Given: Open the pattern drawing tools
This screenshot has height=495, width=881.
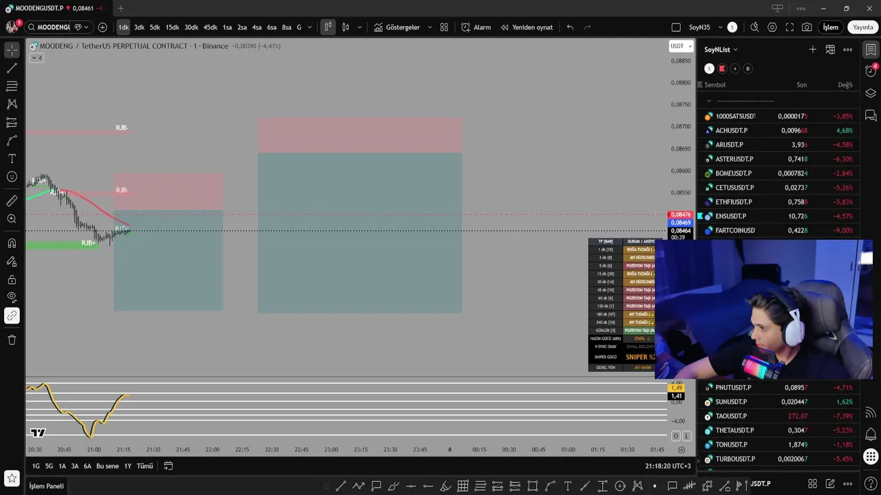Looking at the screenshot, I should [12, 104].
